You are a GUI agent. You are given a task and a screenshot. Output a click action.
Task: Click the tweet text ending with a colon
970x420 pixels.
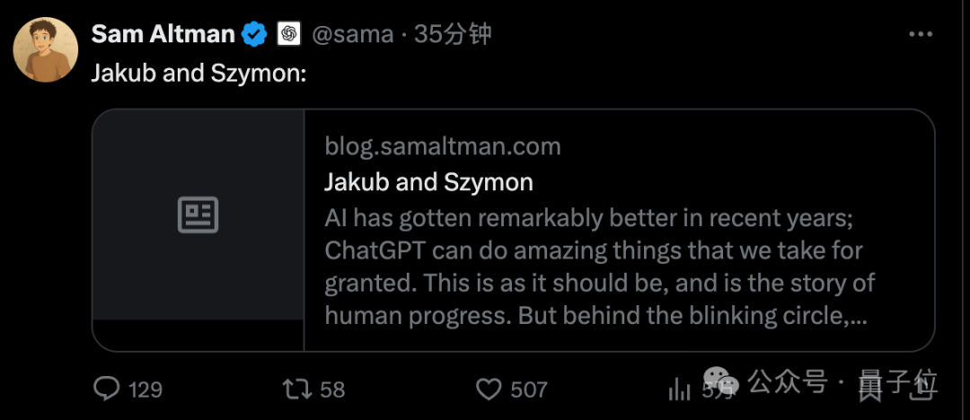click(198, 73)
